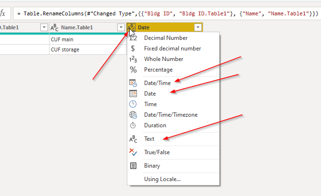The width and height of the screenshot is (321, 196).
Task: Choose Percentage data type
Action: [x=173, y=70]
